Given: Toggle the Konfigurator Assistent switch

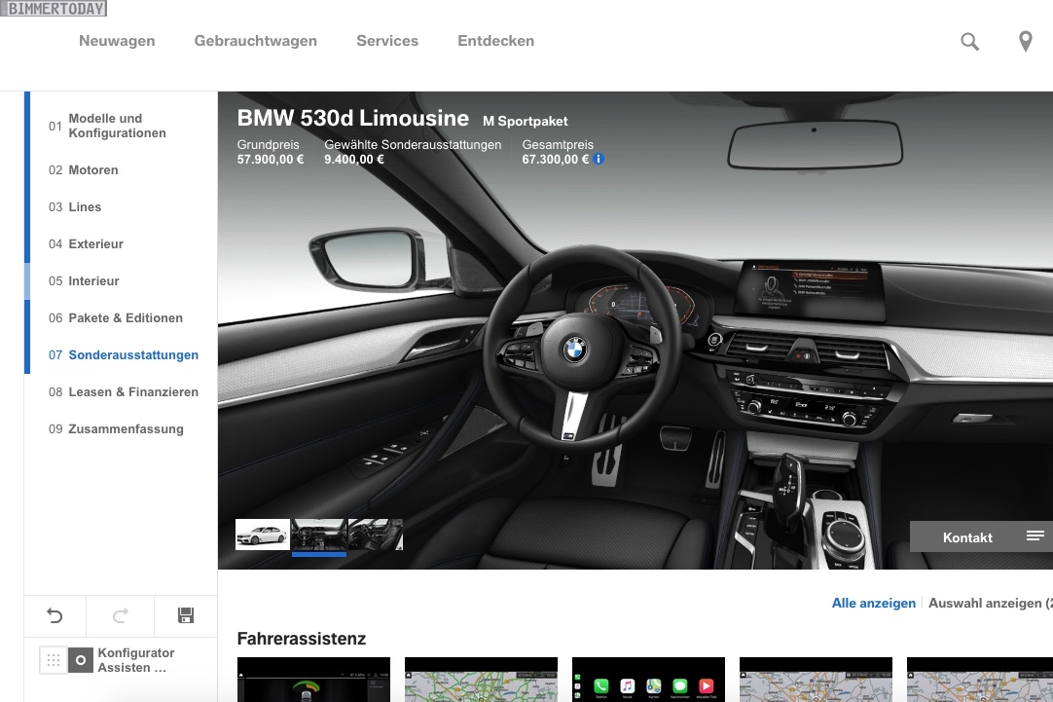Looking at the screenshot, I should [x=67, y=660].
